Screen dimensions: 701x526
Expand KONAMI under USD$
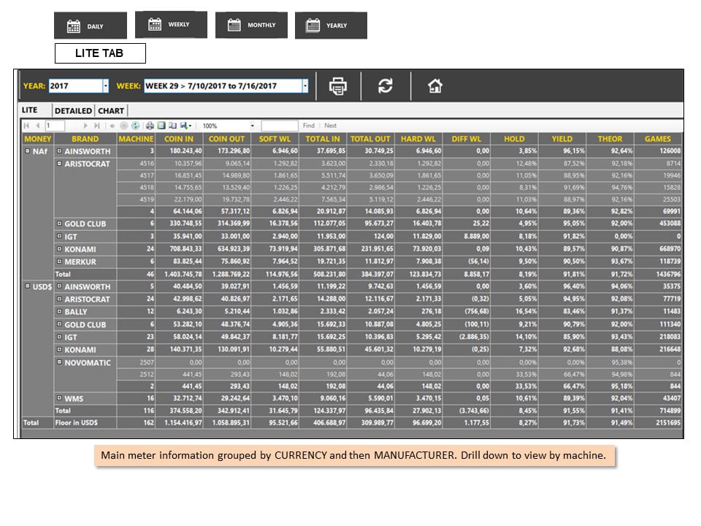[x=59, y=349]
